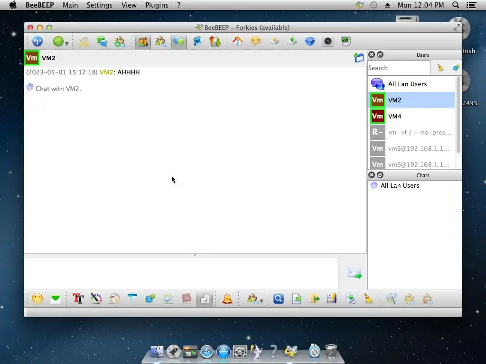
Task: Open user list settings gear next to search
Action: (456, 67)
